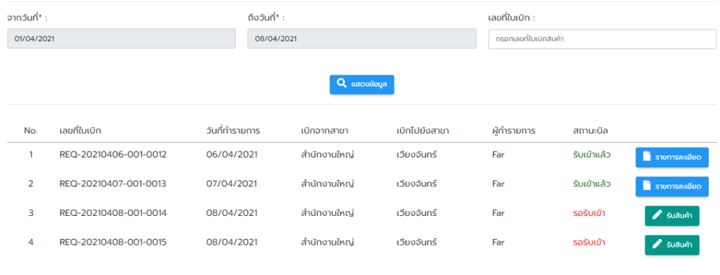Open รายการละเอียด for row 2

click(x=671, y=186)
